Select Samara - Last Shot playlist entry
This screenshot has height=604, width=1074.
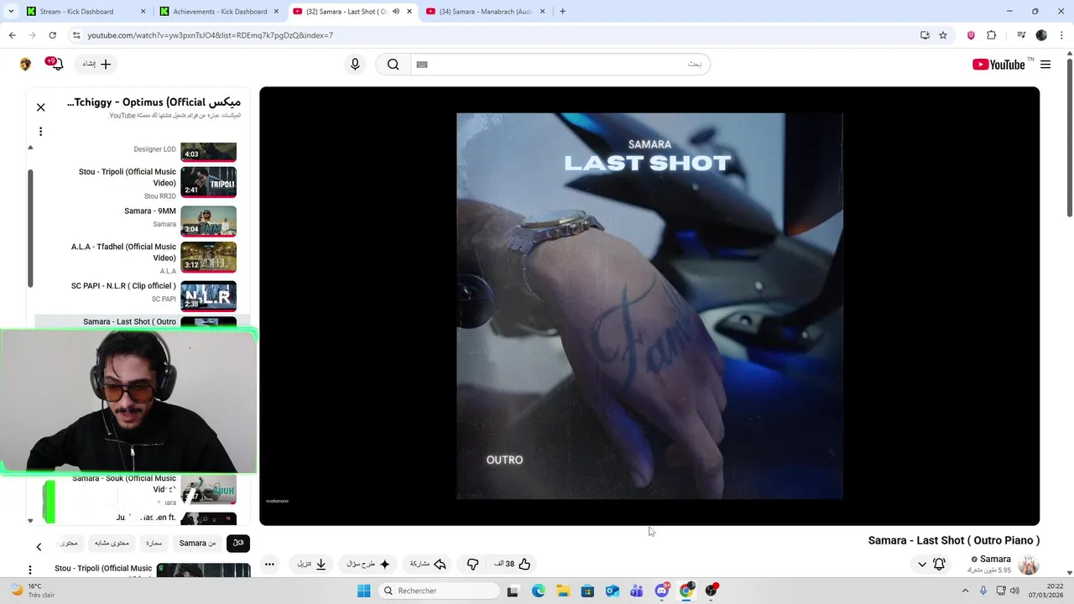143,322
